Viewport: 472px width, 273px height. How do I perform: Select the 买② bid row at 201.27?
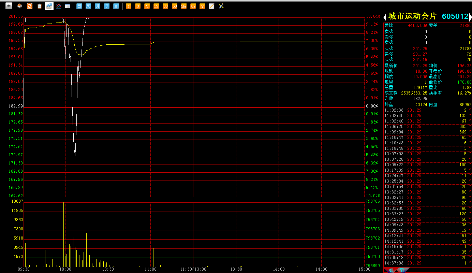coord(428,54)
